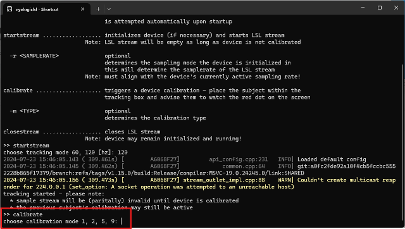This screenshot has height=229, width=405.
Task: Click the terminal icon on the tab
Action: coord(9,9)
